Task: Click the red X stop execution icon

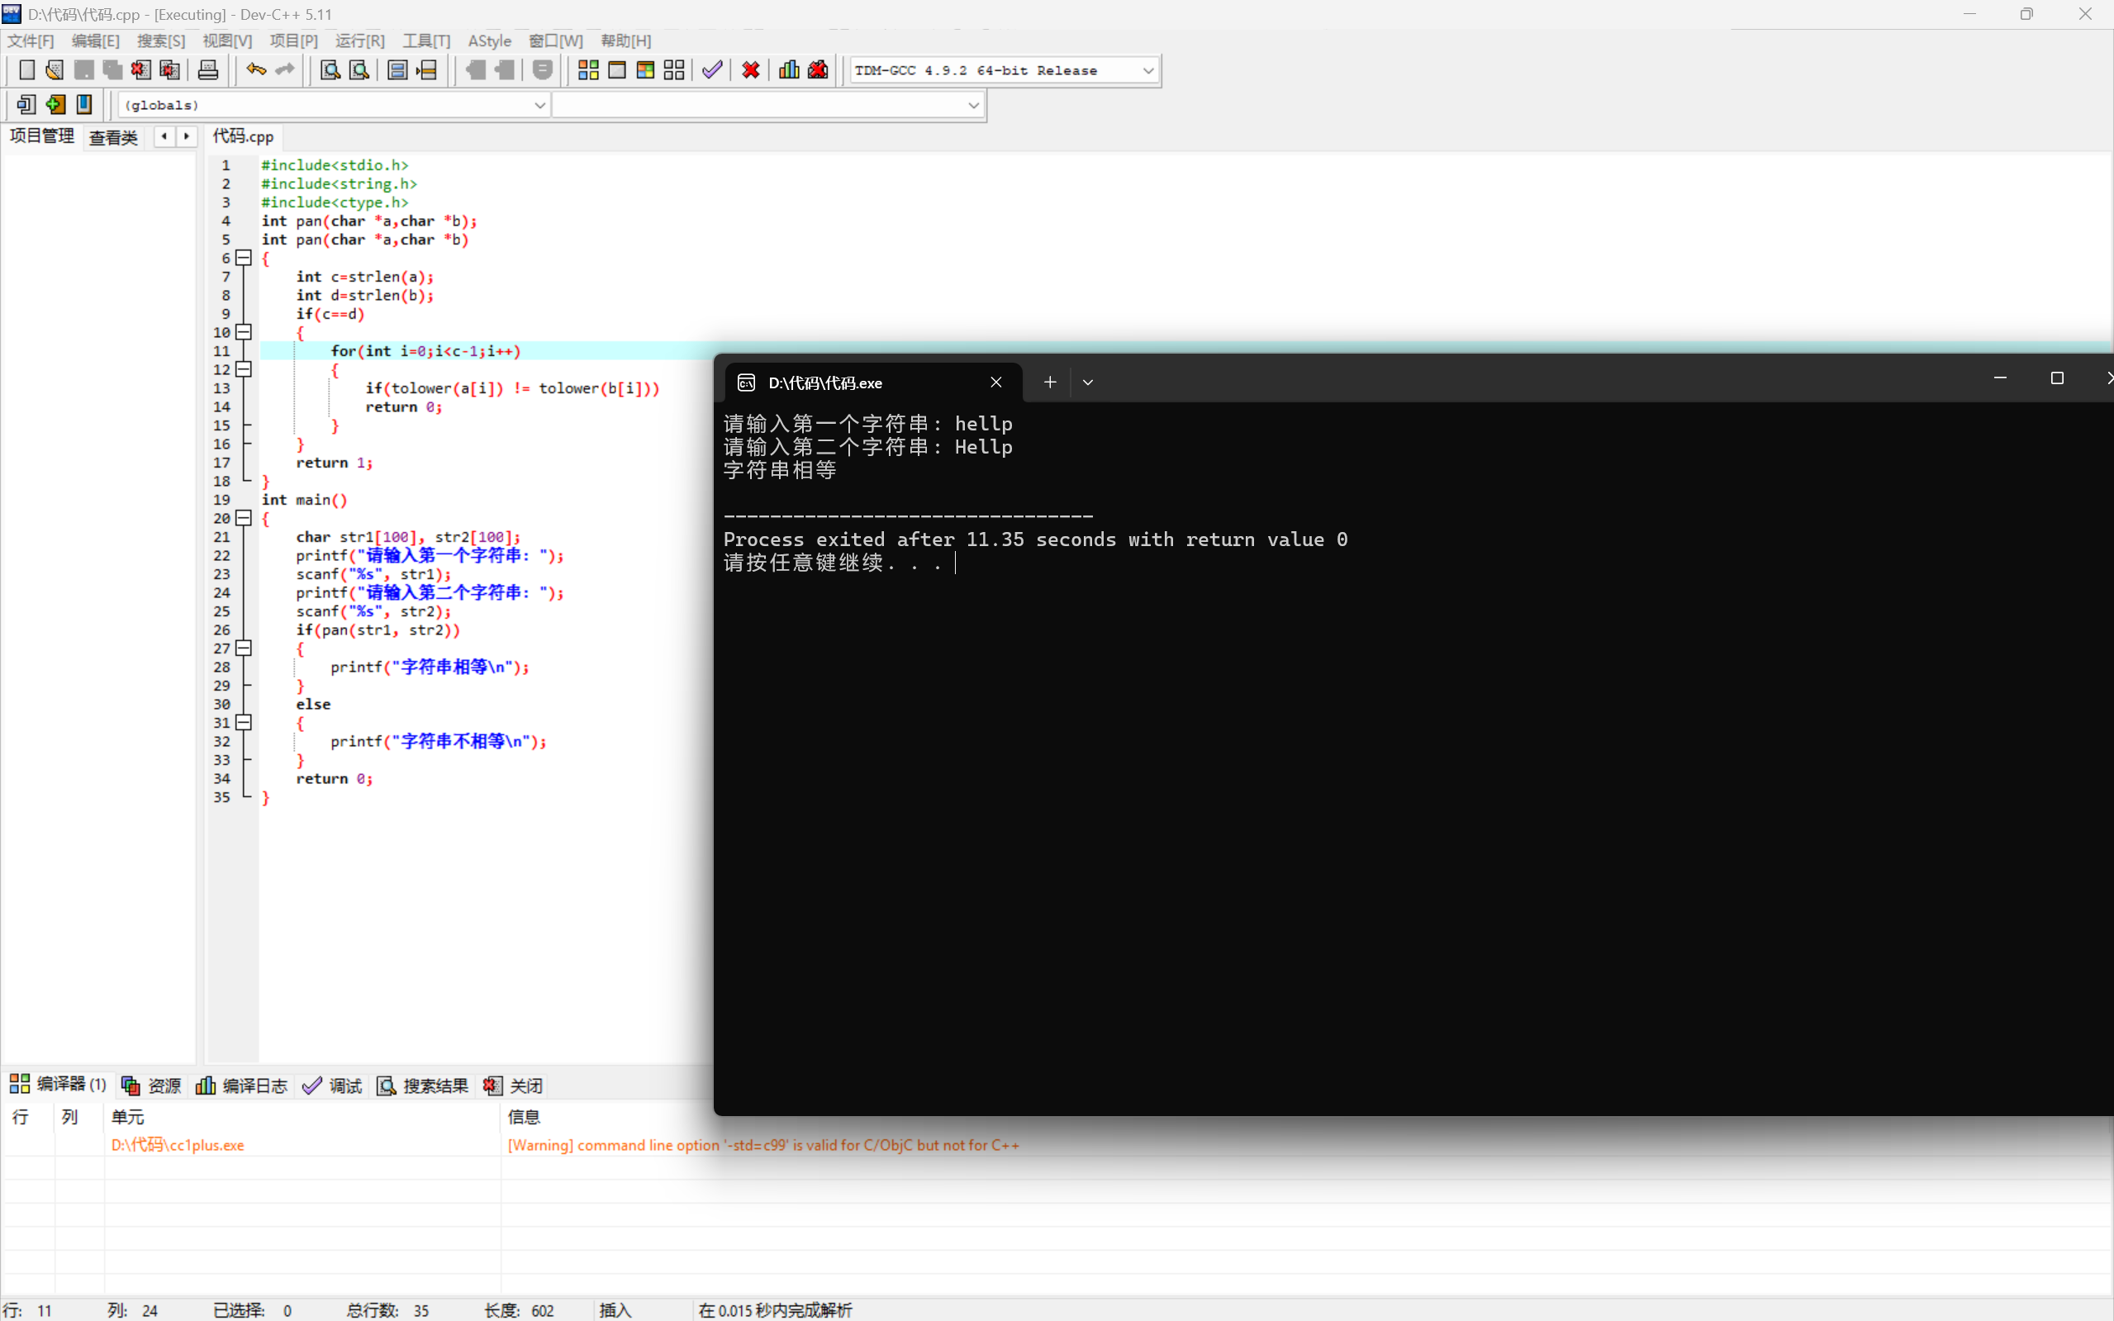Action: pos(750,70)
